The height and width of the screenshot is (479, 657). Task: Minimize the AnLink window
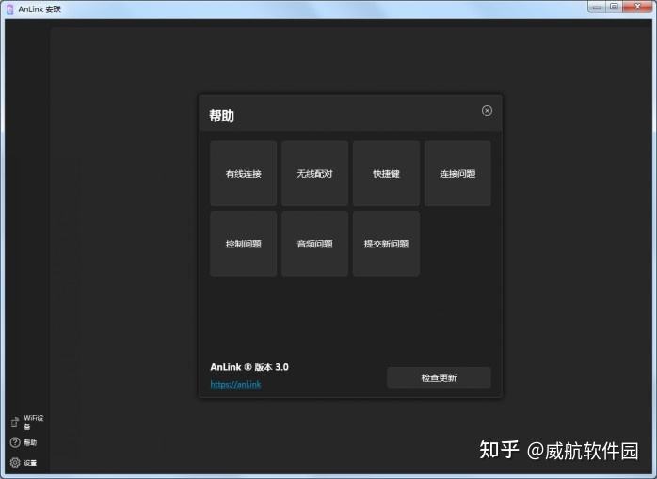[597, 7]
